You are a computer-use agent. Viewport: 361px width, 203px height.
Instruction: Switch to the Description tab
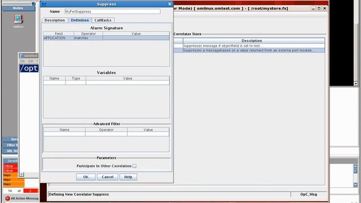pos(55,20)
